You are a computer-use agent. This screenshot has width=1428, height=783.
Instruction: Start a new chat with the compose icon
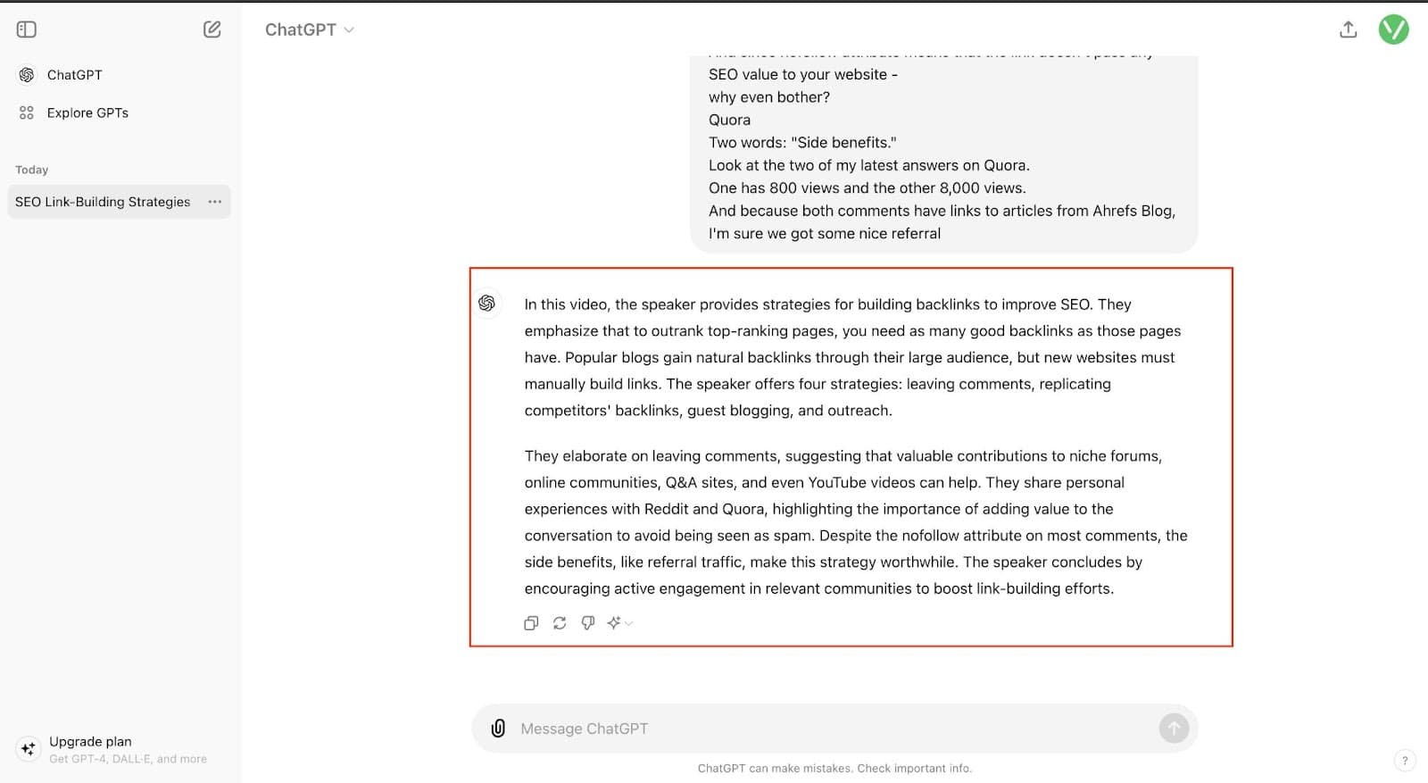pos(212,29)
